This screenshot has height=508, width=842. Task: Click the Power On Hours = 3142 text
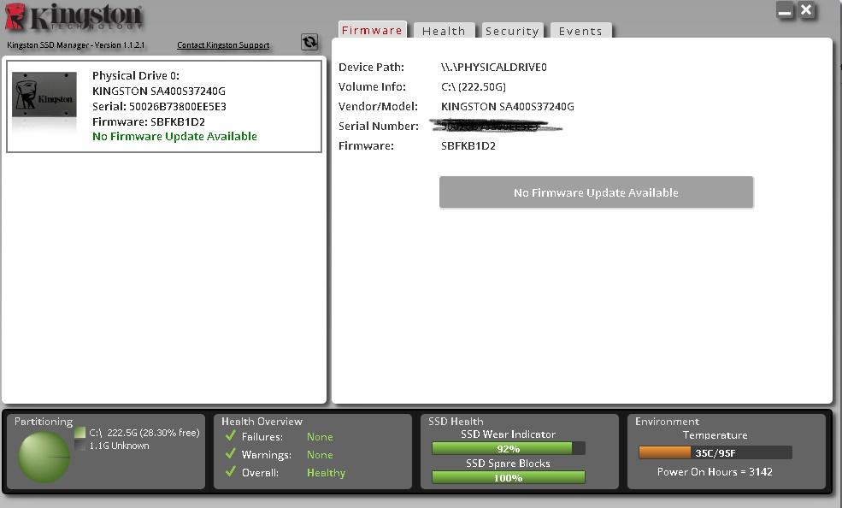pyautogui.click(x=715, y=471)
